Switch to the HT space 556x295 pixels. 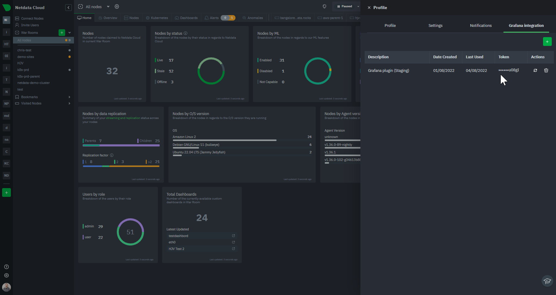[6, 44]
